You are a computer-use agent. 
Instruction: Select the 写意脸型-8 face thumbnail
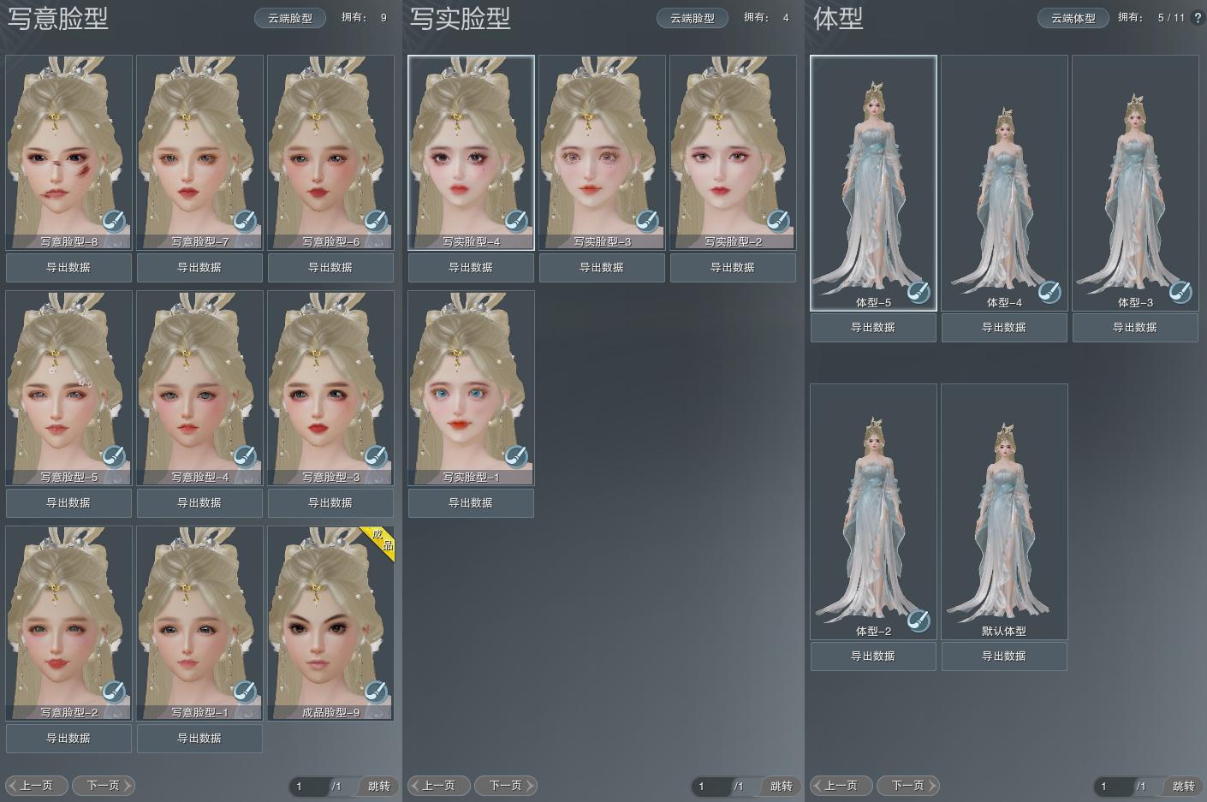pyautogui.click(x=69, y=152)
